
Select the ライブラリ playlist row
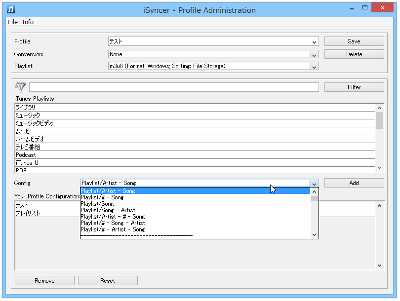195,107
